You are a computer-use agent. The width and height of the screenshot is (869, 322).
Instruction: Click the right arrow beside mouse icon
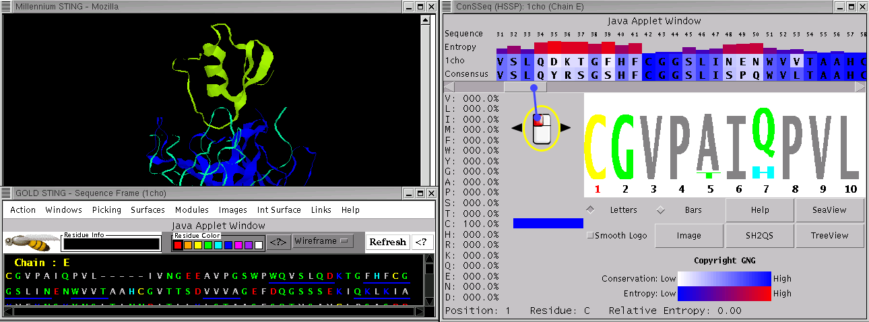(566, 127)
